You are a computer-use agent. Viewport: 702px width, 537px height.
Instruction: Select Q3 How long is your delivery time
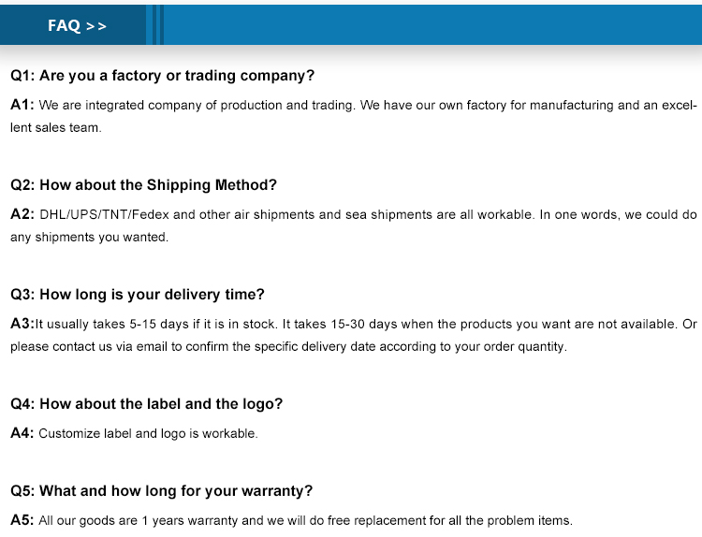[138, 295]
